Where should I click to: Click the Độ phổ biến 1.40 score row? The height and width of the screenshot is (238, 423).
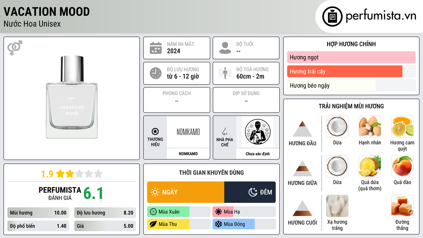click(38, 226)
